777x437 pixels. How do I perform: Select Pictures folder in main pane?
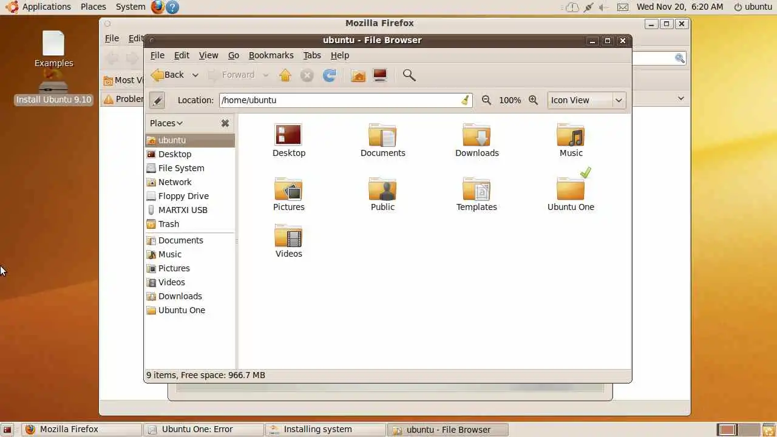(x=288, y=194)
